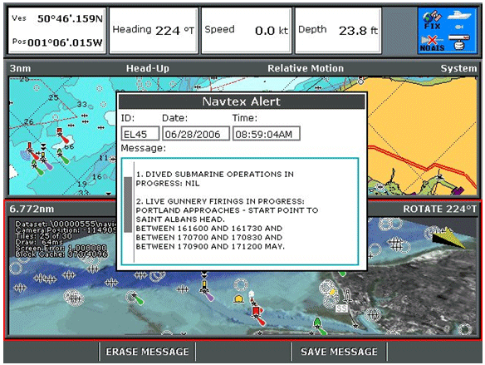Select the yellow buoy with purple light in 3D chart
The image size is (485, 365).
coord(206,289)
